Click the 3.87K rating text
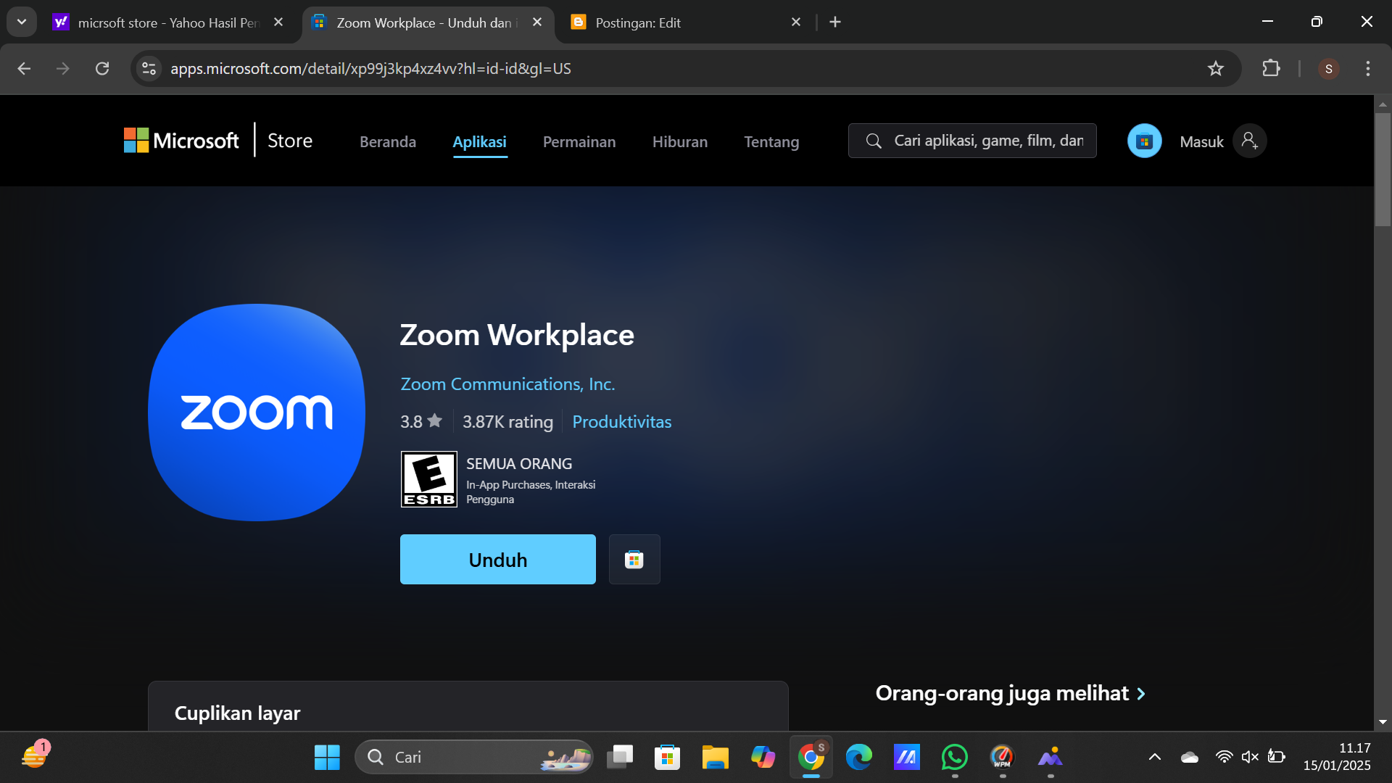Viewport: 1392px width, 783px height. click(507, 421)
